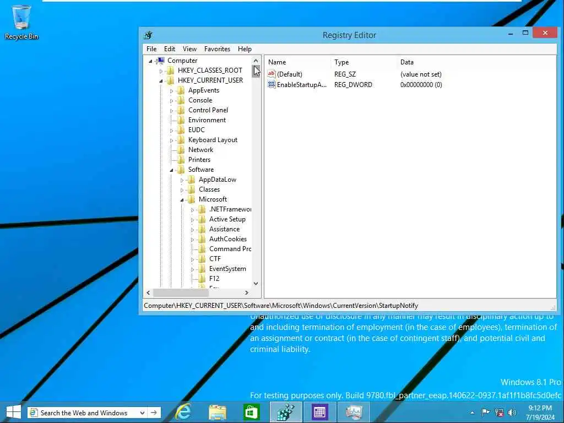
Task: Click the AppEvents folder icon
Action: pyautogui.click(x=181, y=90)
